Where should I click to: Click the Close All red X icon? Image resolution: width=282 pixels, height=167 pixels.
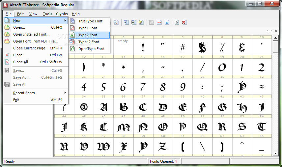click(x=7, y=62)
